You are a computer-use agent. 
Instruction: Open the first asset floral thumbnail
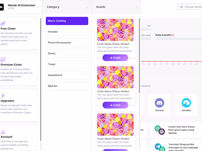(x=115, y=30)
